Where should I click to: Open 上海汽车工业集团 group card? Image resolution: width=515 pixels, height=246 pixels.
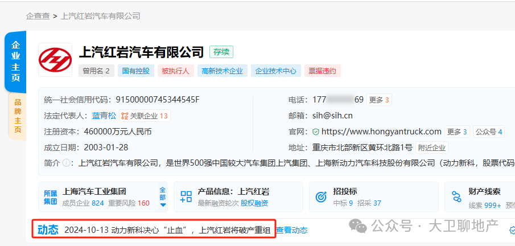point(94,191)
